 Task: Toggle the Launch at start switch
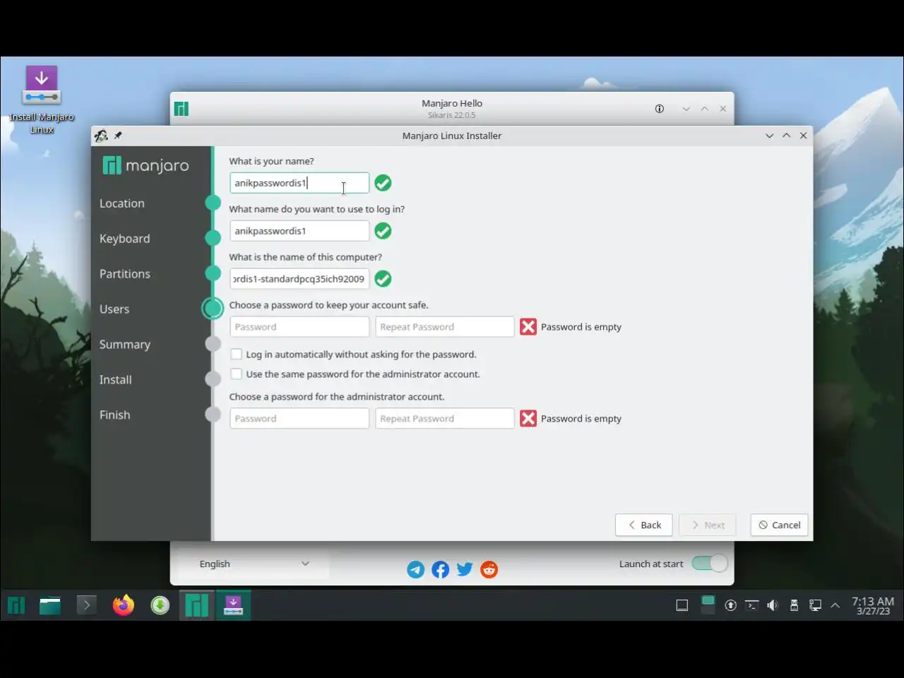point(709,564)
